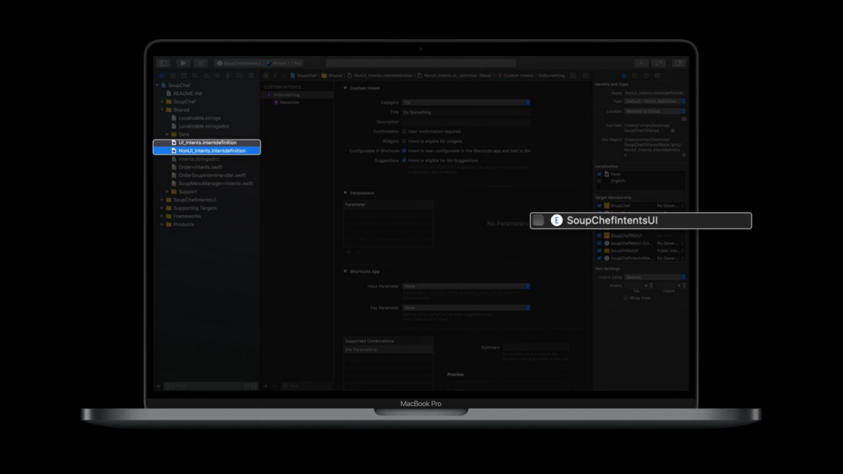Open the Source Control navigator icon
Image resolution: width=843 pixels, height=474 pixels.
pyautogui.click(x=173, y=76)
